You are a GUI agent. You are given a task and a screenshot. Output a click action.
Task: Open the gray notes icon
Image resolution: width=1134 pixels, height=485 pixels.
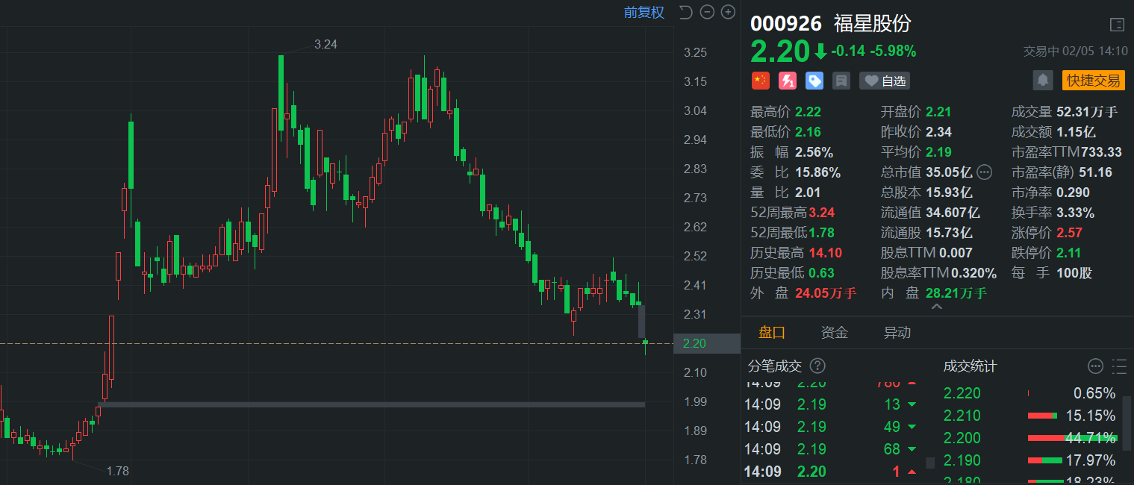[841, 81]
